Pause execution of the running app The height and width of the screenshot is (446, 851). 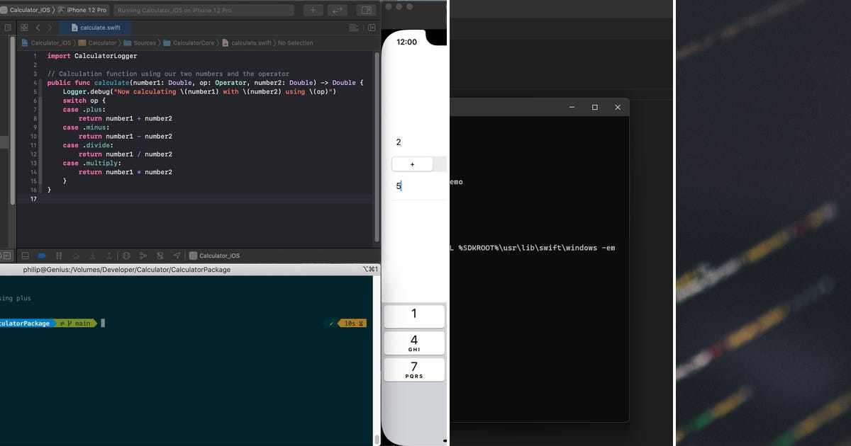58,256
